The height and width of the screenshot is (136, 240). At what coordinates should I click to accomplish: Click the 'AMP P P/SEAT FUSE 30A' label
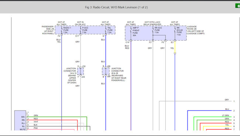pos(136,32)
